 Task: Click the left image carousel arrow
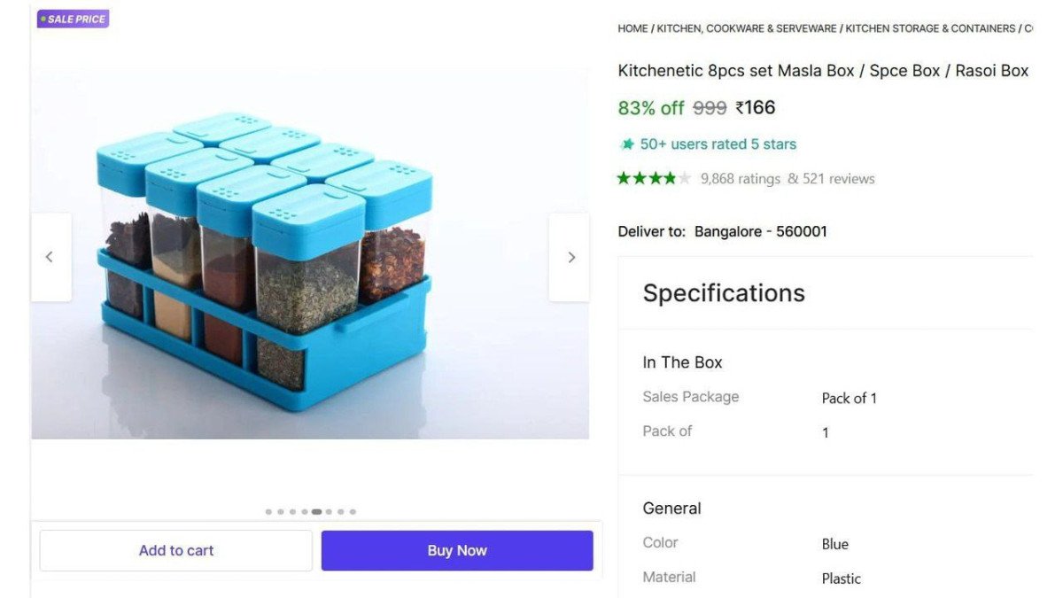[x=50, y=256]
